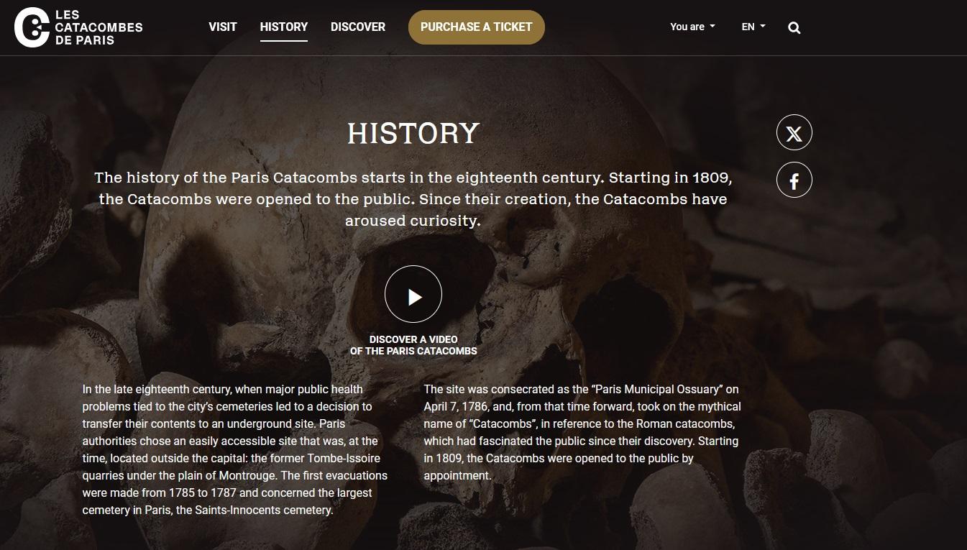Image resolution: width=967 pixels, height=550 pixels.
Task: Open the Visit menu
Action: pyautogui.click(x=222, y=27)
